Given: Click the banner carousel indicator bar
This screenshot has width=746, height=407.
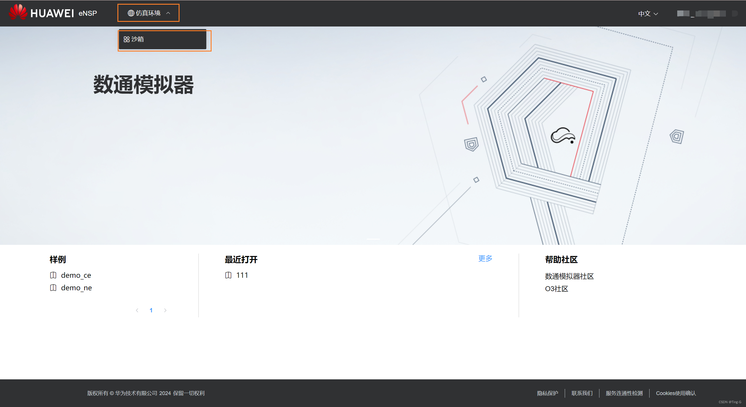Looking at the screenshot, I should pos(373,239).
